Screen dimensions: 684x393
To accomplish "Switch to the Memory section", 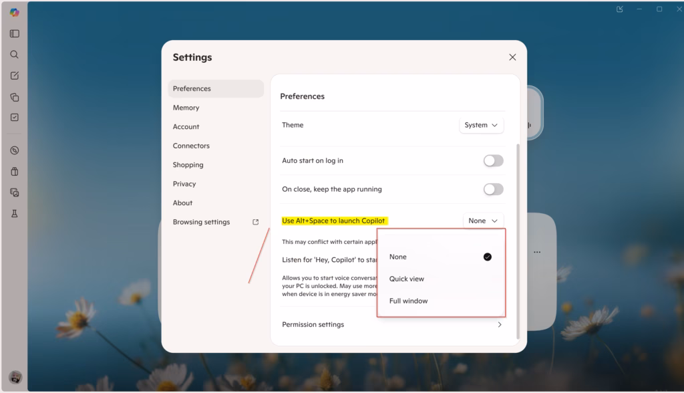I will 186,108.
